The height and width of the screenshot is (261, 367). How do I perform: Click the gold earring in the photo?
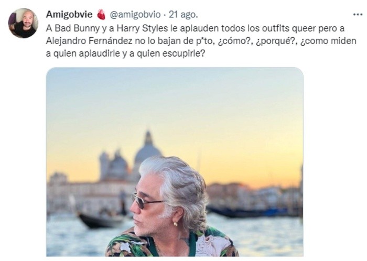click(175, 224)
